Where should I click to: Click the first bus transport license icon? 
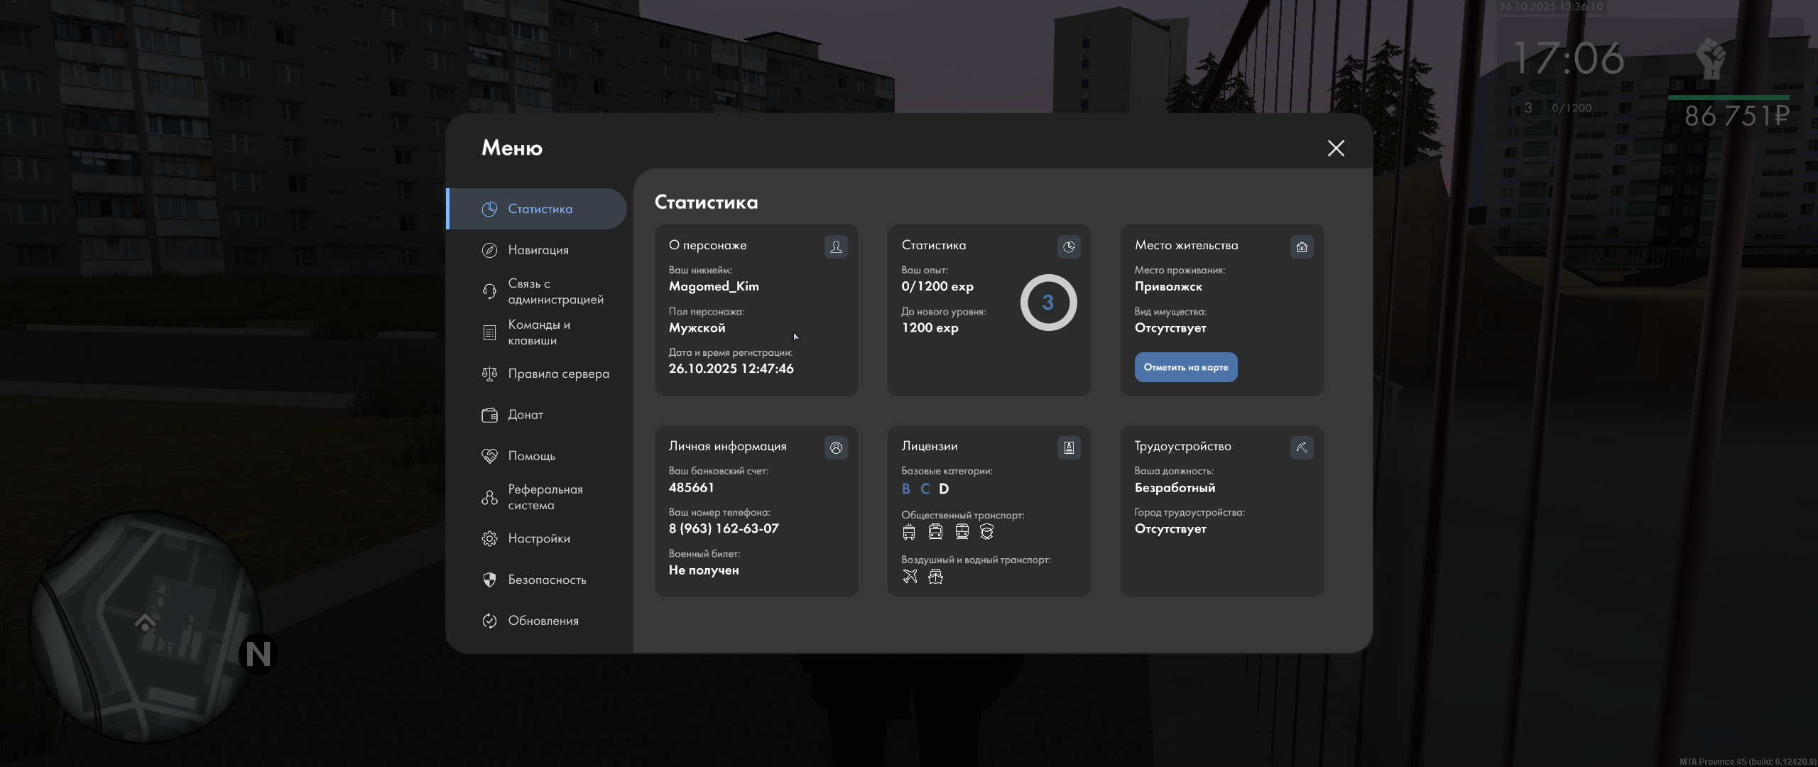909,532
